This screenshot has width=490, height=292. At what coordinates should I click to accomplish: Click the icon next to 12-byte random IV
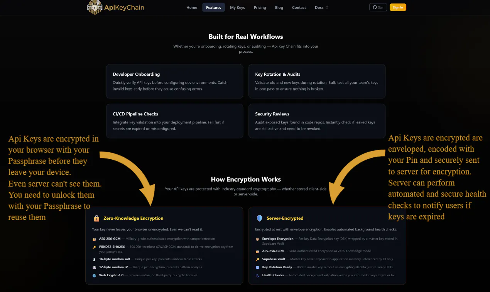pyautogui.click(x=95, y=267)
